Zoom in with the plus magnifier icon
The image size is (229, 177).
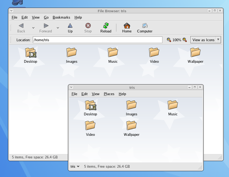click(185, 40)
